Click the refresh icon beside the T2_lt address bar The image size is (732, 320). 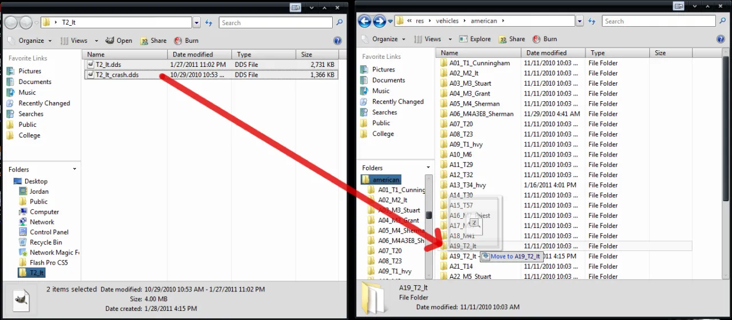(209, 23)
